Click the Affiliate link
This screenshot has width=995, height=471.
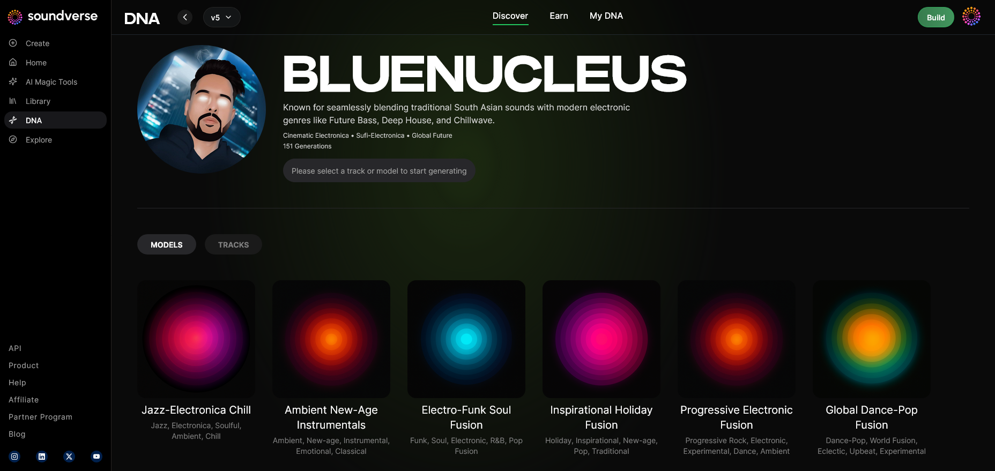click(24, 400)
